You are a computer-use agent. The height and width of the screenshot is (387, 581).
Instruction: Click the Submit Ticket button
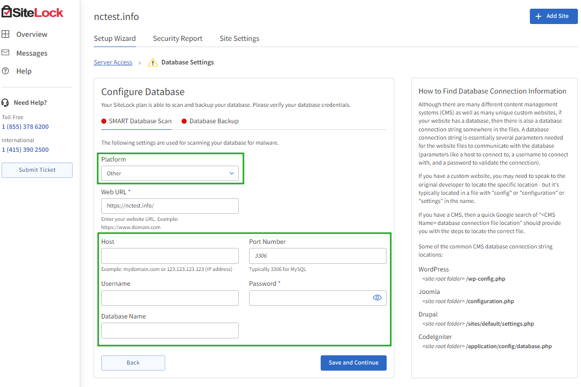click(x=37, y=170)
